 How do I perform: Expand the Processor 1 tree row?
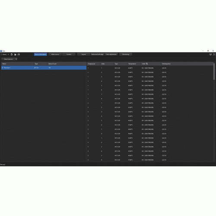(x=2, y=68)
